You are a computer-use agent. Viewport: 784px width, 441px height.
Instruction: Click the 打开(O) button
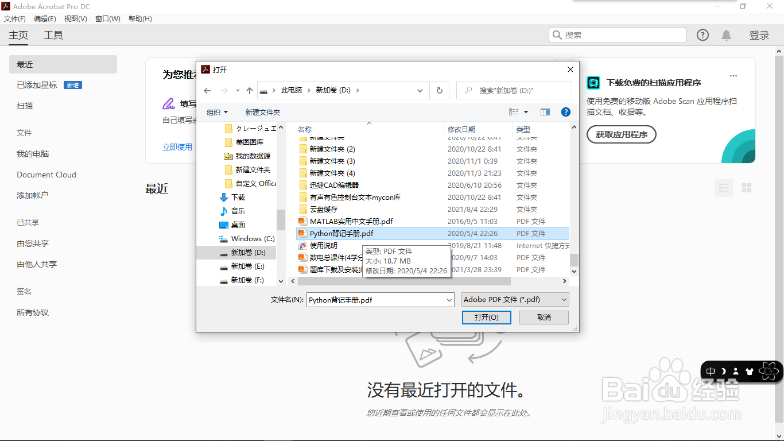click(x=486, y=317)
